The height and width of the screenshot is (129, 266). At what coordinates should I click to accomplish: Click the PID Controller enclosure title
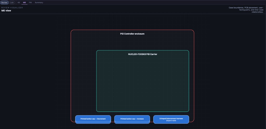pyautogui.click(x=132, y=34)
